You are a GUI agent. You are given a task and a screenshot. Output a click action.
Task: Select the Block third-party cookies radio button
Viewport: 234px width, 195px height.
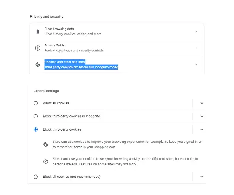click(36, 129)
